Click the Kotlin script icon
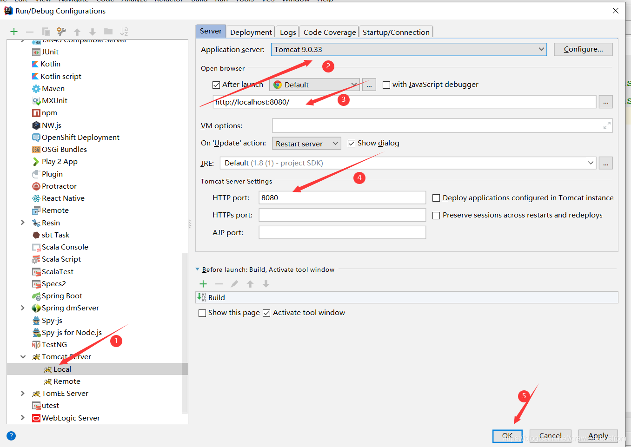 [35, 76]
